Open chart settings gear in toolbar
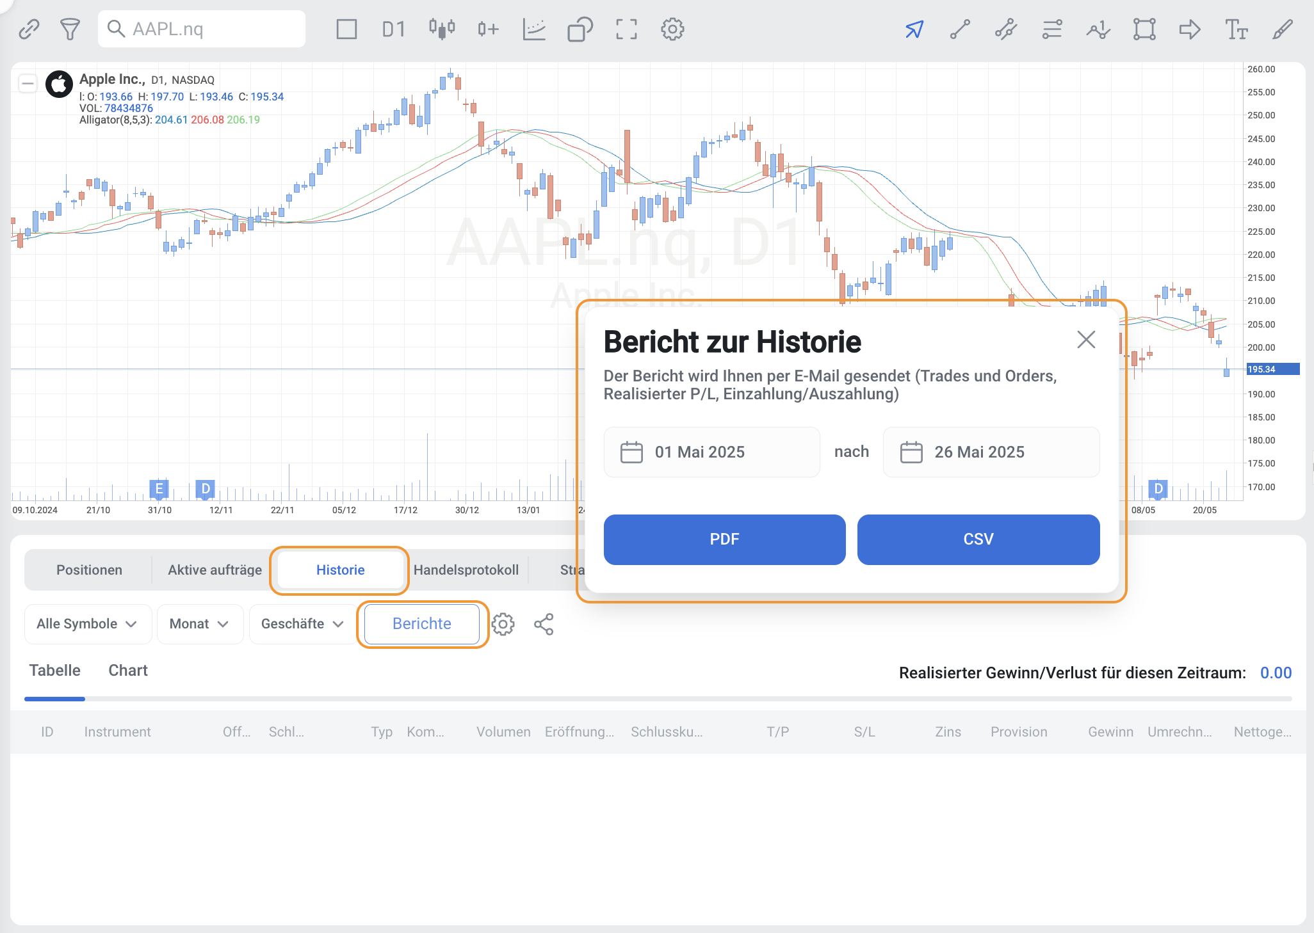The image size is (1314, 933). coord(672,29)
